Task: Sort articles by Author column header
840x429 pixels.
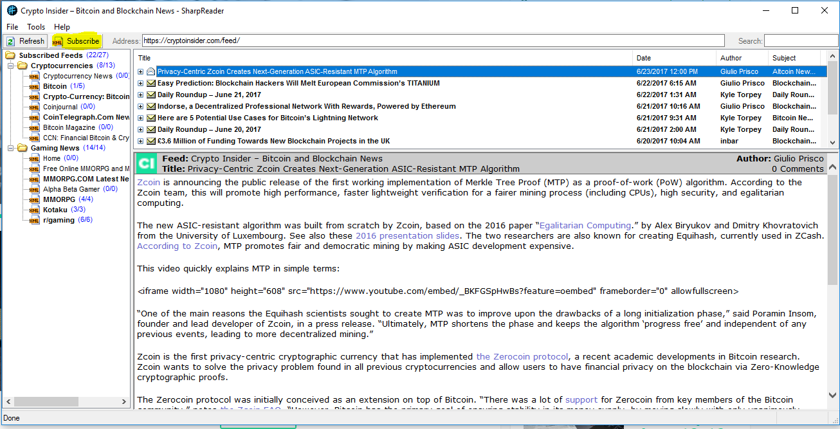Action: point(742,58)
